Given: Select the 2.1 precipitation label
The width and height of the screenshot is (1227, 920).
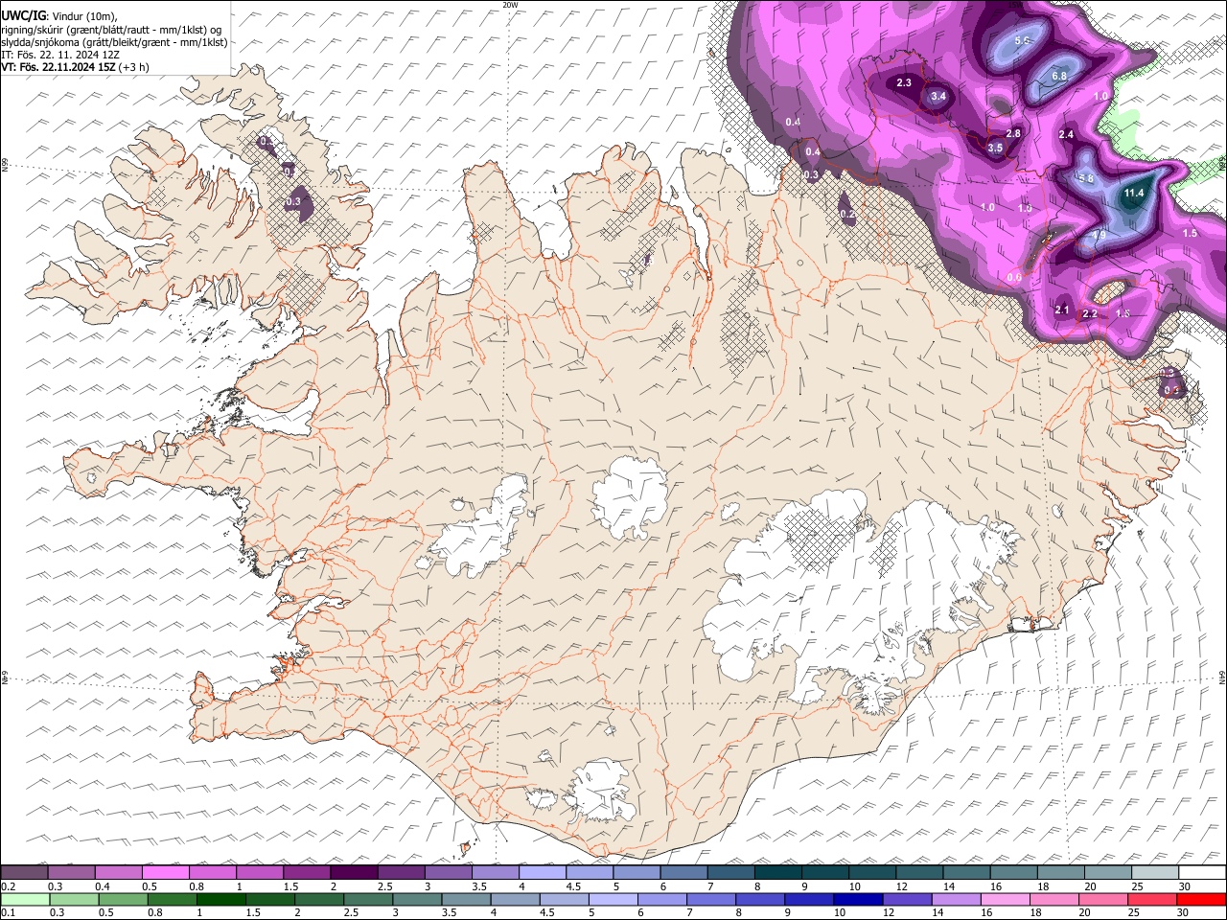Looking at the screenshot, I should tap(1062, 310).
